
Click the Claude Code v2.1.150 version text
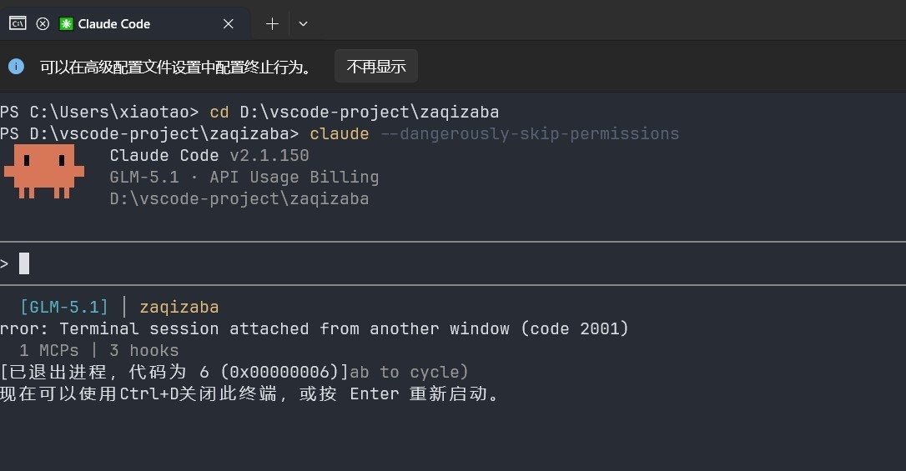point(209,155)
